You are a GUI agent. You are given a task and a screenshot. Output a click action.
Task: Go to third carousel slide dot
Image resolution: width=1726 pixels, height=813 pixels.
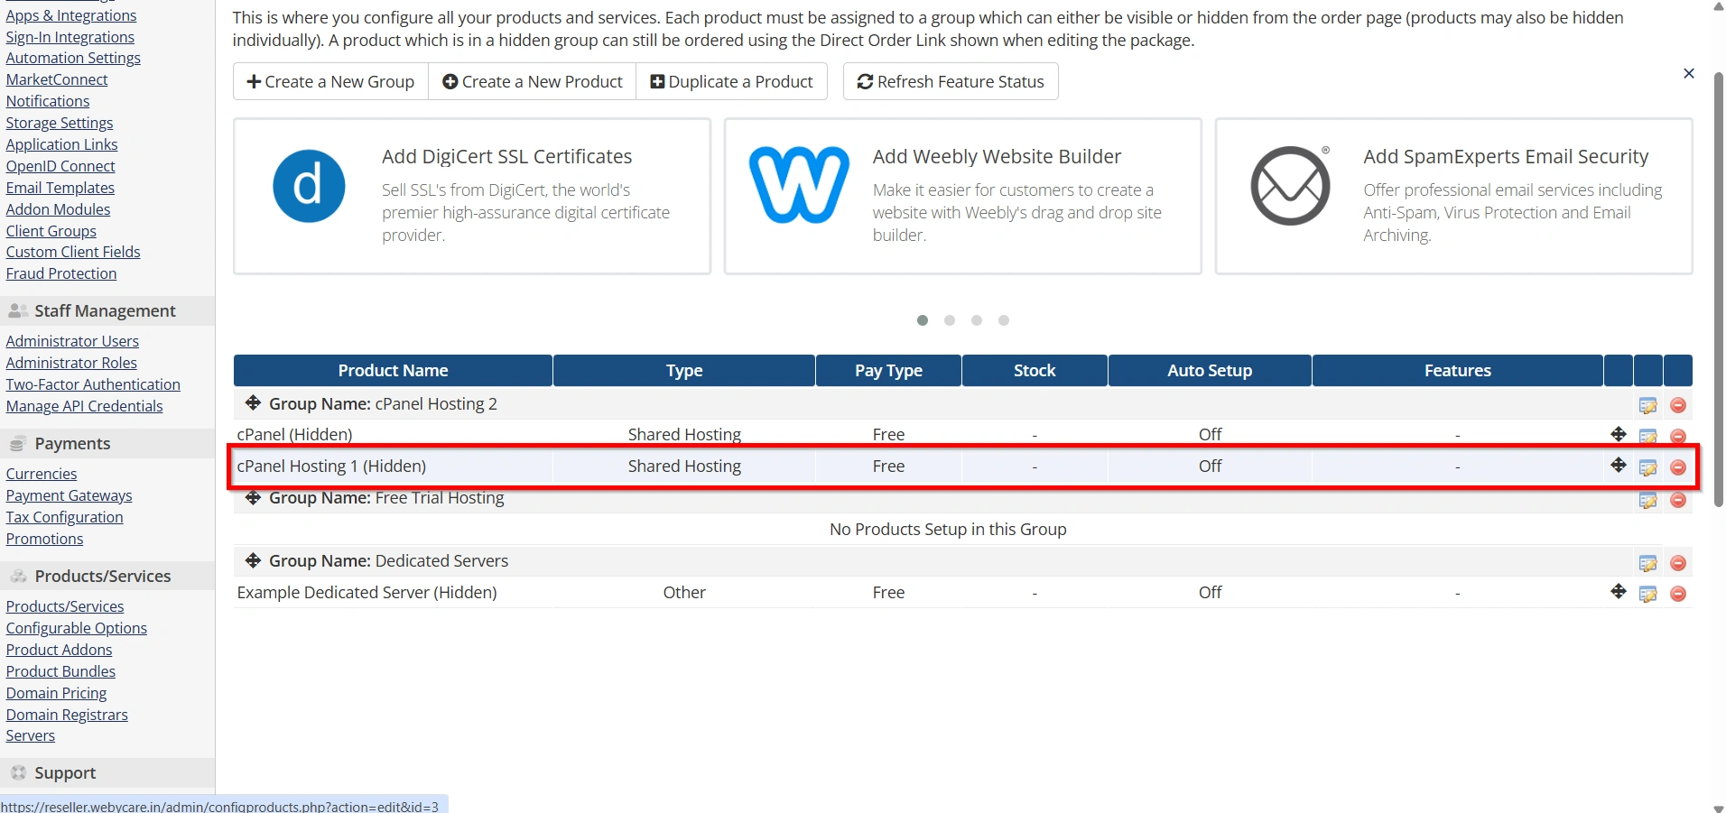tap(977, 320)
